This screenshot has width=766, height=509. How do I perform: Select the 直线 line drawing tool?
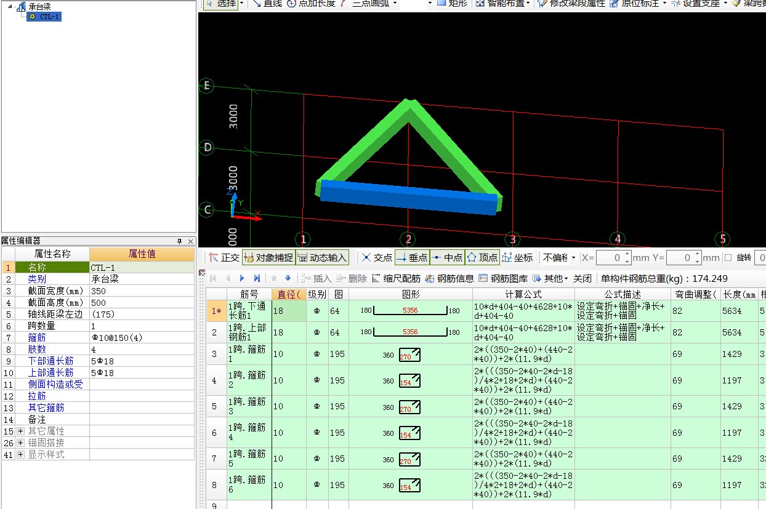pyautogui.click(x=266, y=4)
